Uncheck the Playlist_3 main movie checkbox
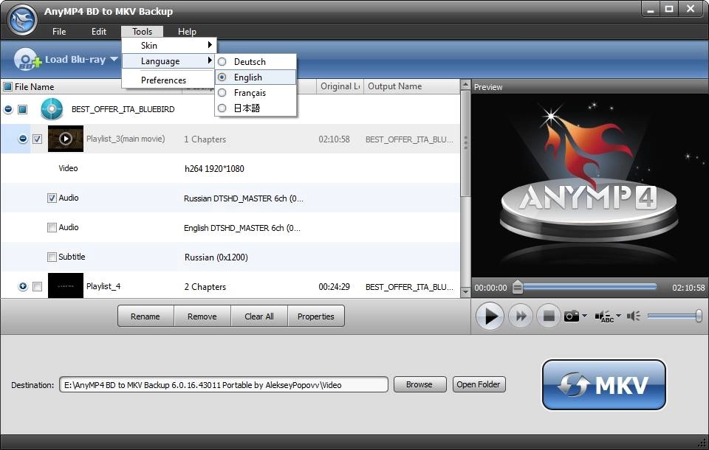 pos(38,139)
